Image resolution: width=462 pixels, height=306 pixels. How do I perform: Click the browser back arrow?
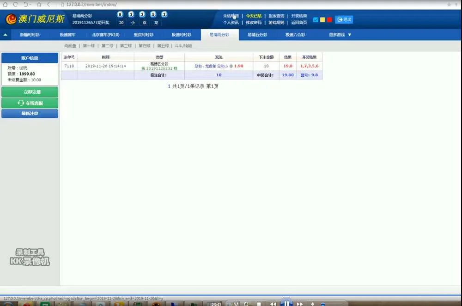click(x=49, y=4)
